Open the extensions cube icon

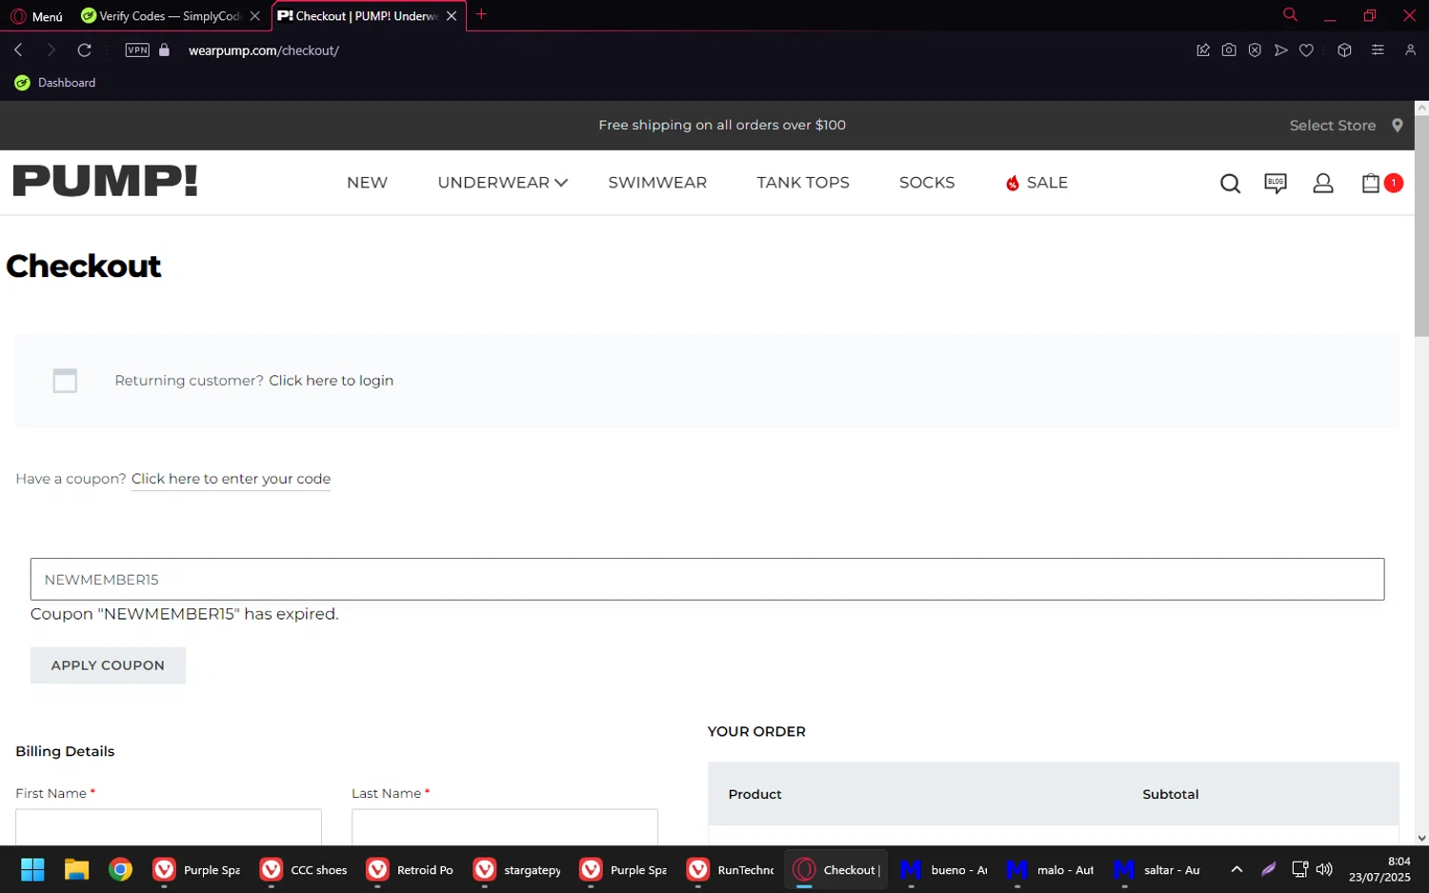[1344, 50]
